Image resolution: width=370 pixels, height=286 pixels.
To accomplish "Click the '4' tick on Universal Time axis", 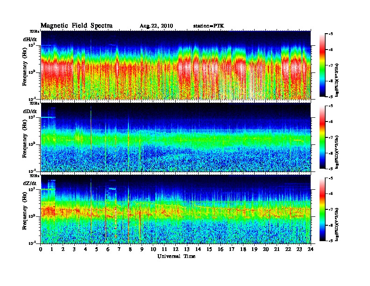I will [85, 250].
